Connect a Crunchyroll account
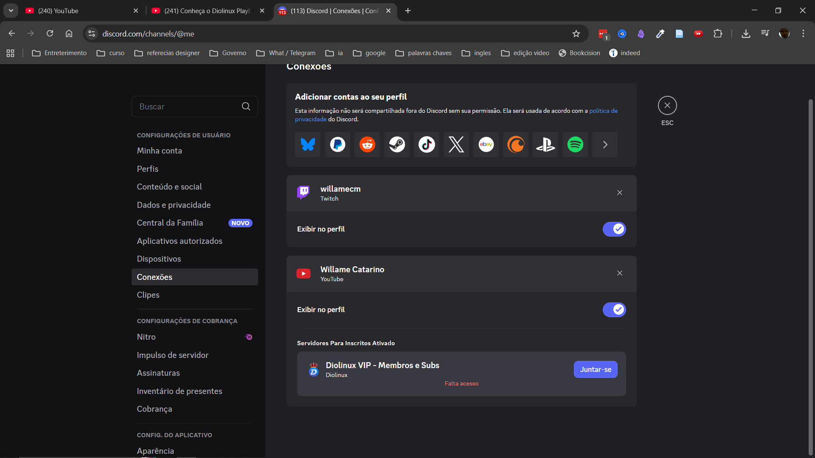Viewport: 815px width, 458px height. tap(516, 145)
